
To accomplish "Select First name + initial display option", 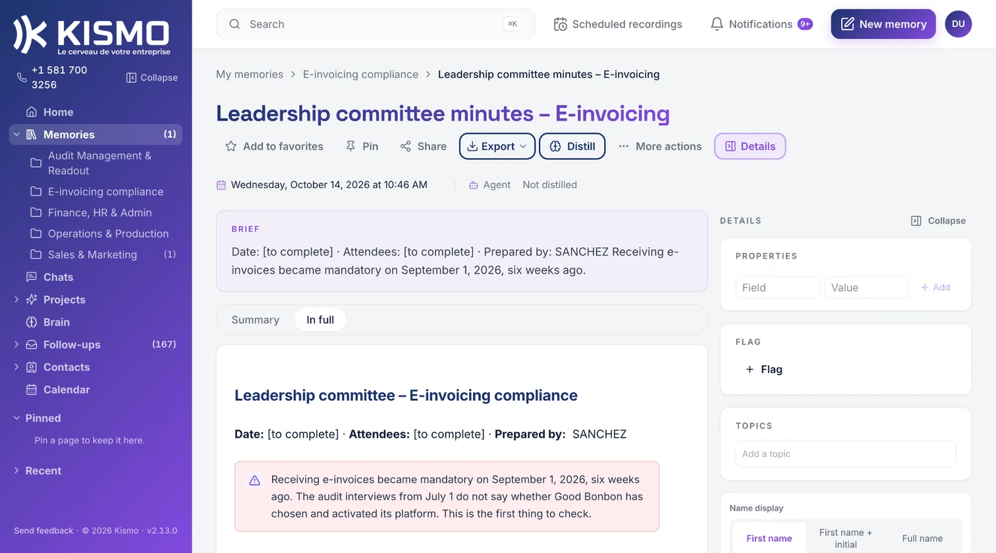I will (x=846, y=538).
